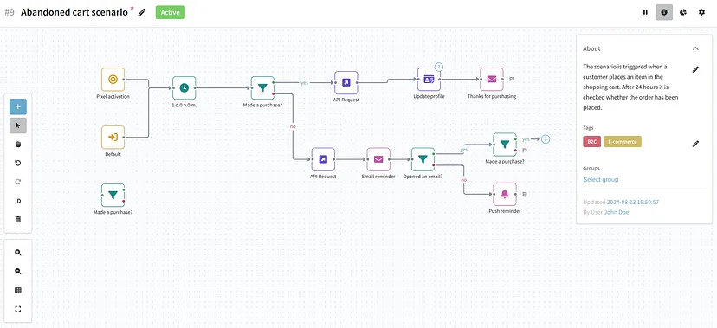The image size is (717, 328).
Task: Click the B2C tag
Action: [x=591, y=142]
